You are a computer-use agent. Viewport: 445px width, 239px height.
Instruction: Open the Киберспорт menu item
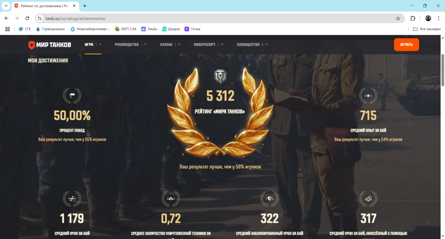click(204, 45)
